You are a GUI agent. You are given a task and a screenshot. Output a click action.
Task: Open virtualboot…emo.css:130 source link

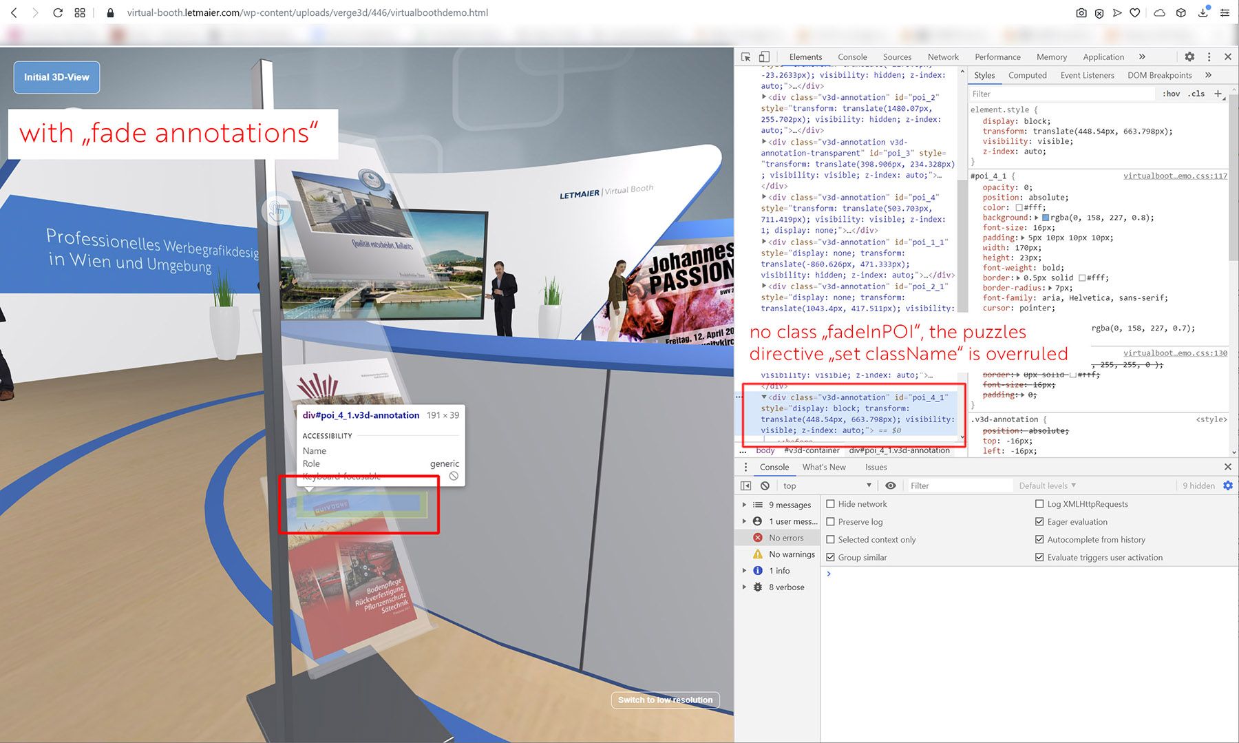click(1175, 353)
